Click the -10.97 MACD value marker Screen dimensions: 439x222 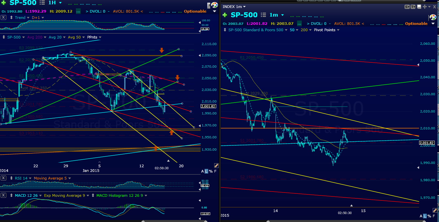pyautogui.click(x=205, y=213)
